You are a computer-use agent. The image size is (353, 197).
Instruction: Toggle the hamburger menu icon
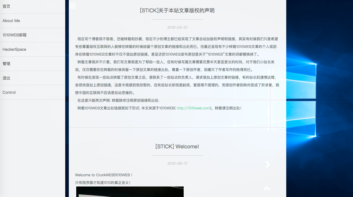(x=72, y=6)
